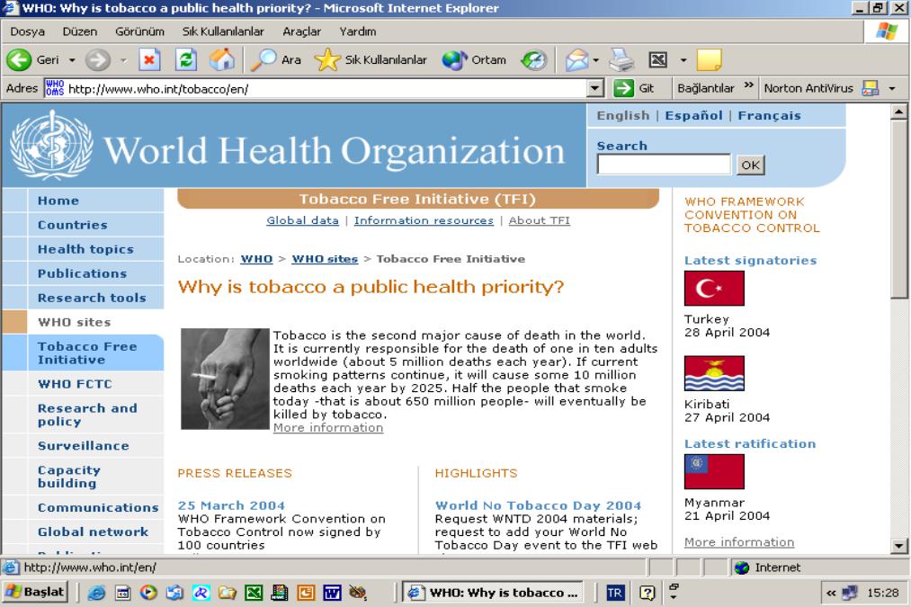
Task: Launch Outlook Express from quick launch
Action: click(x=174, y=593)
